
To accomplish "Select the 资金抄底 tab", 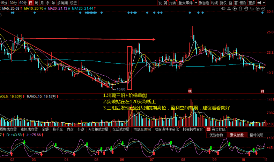I will pyautogui.click(x=219, y=129).
